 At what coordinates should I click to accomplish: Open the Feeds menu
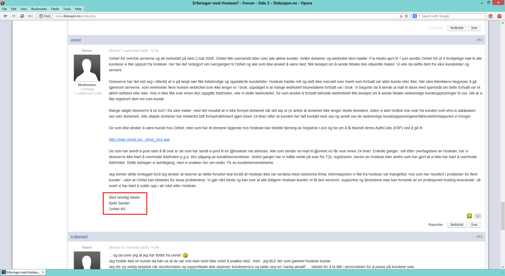click(55, 9)
